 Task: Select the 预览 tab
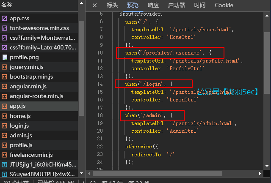[x=133, y=5]
